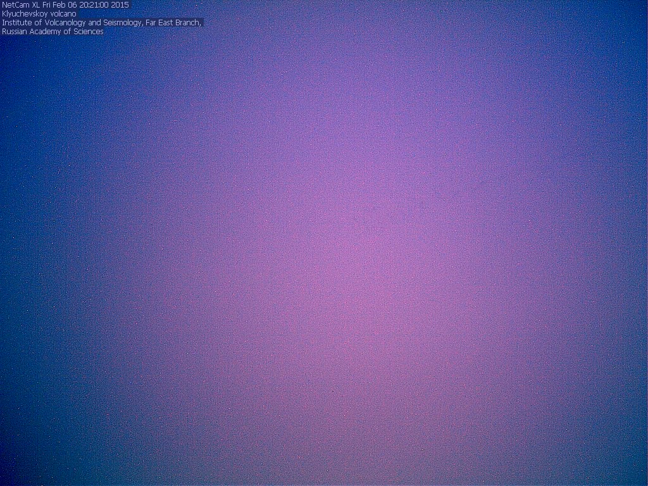The image size is (648, 486).
Task: Click the NetCam XL timestamp line
Action: click(x=65, y=5)
